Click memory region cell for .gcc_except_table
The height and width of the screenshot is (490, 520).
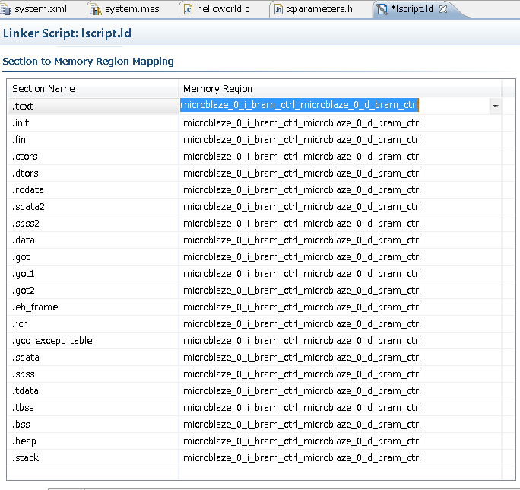coord(301,341)
